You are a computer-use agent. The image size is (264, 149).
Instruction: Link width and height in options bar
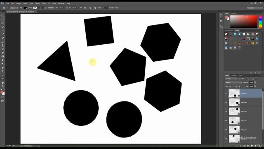pos(67,8)
